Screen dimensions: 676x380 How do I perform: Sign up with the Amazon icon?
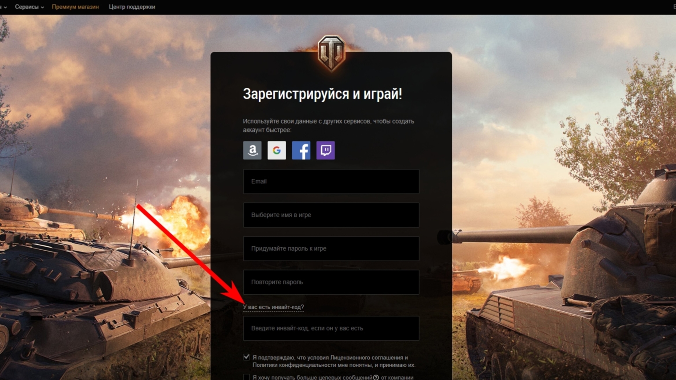point(252,150)
